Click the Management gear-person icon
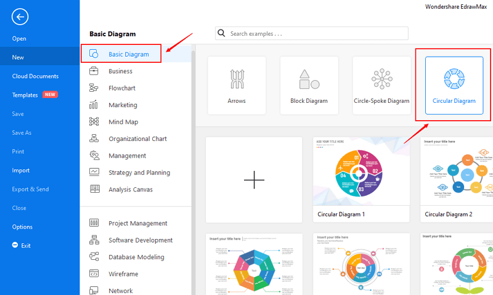Screen dimensions: 493x295 [94, 155]
